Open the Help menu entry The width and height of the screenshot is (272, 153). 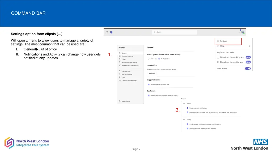pyautogui.click(x=233, y=46)
